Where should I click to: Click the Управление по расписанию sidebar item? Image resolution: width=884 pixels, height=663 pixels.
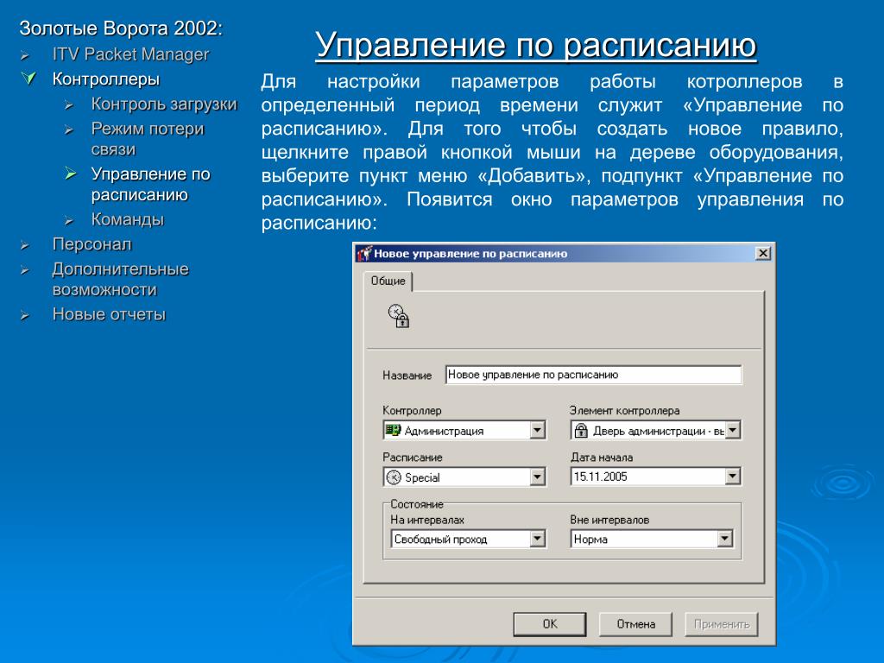click(x=150, y=185)
